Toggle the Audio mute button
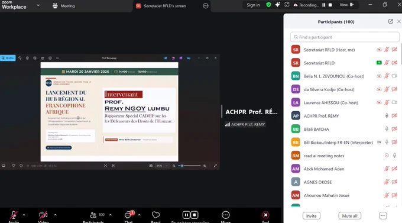 (x=14, y=216)
